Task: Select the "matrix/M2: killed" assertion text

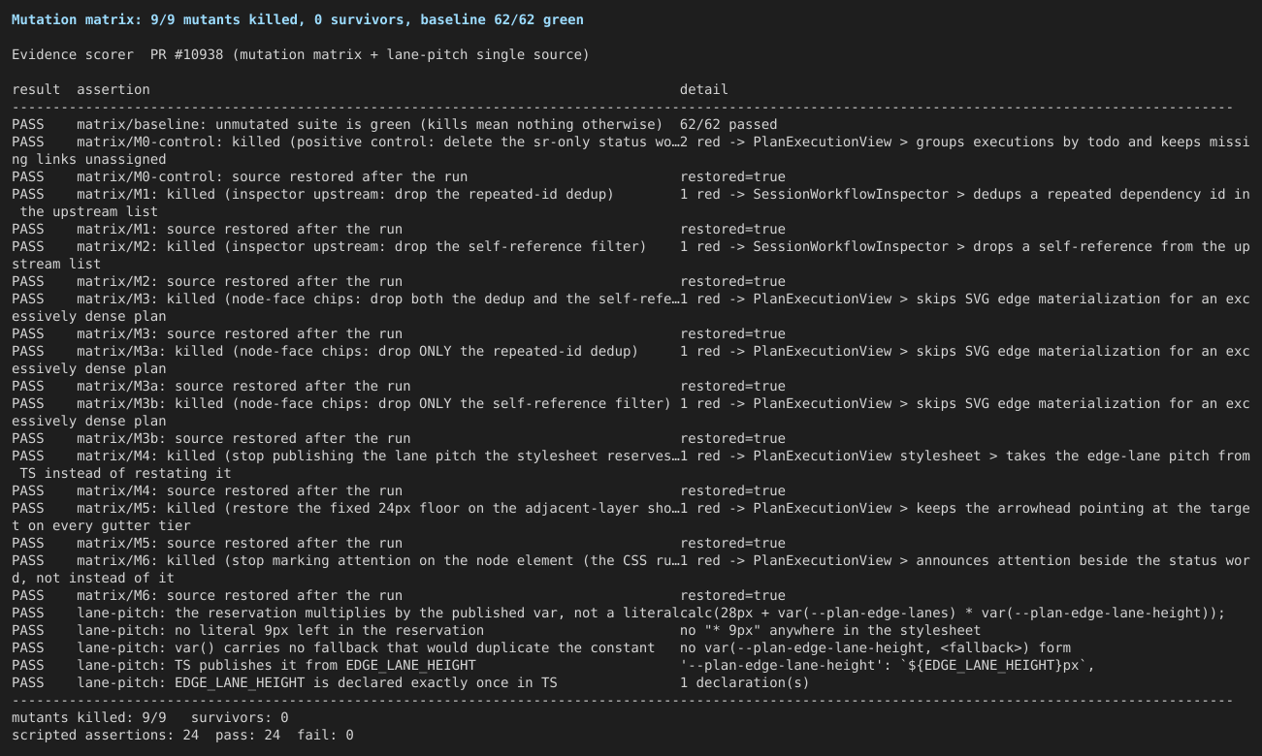Action: tap(362, 246)
